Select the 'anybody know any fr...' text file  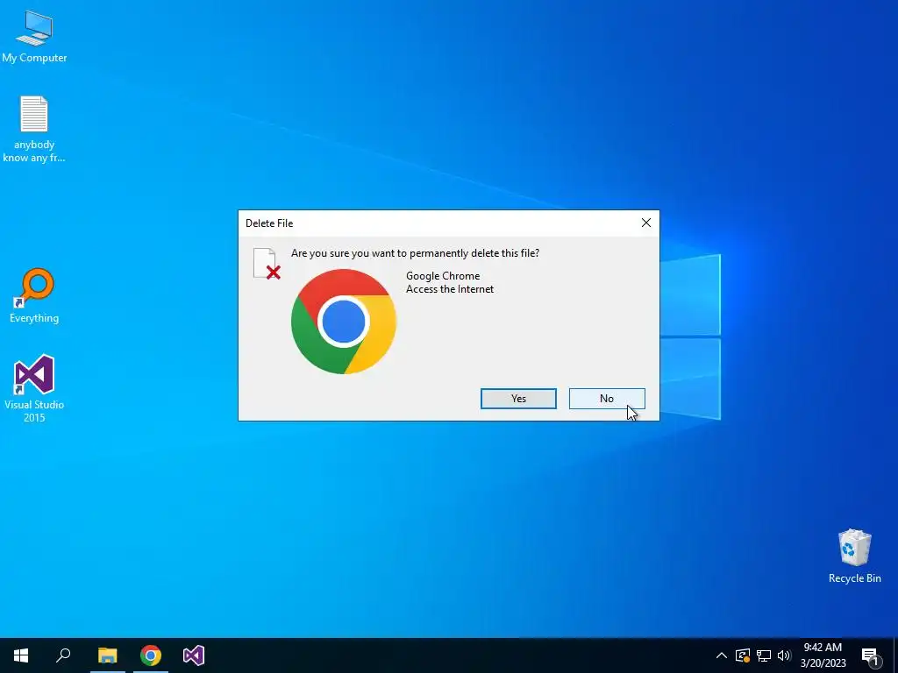pyautogui.click(x=34, y=129)
